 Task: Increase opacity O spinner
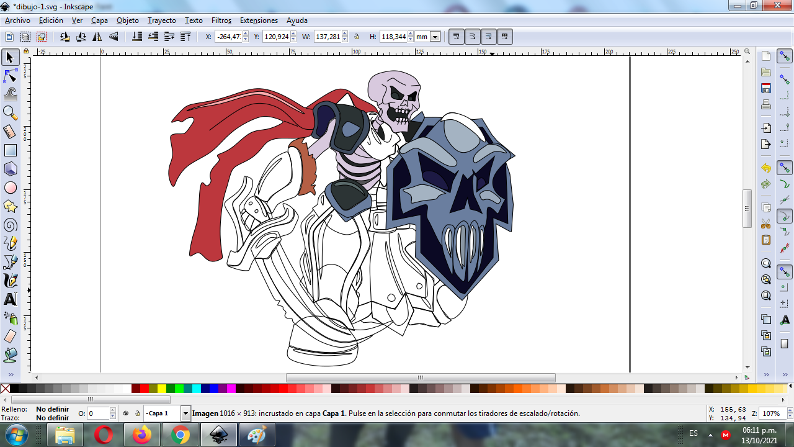(113, 410)
